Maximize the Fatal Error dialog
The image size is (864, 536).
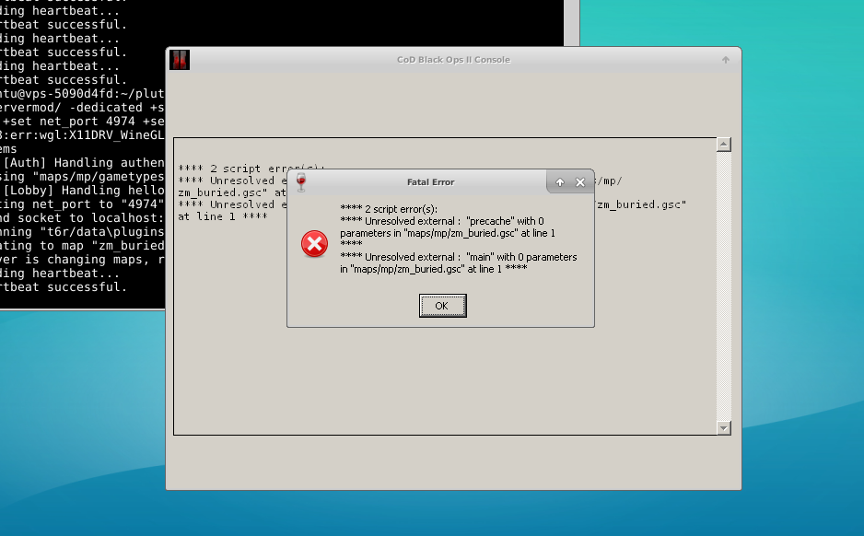pyautogui.click(x=560, y=182)
